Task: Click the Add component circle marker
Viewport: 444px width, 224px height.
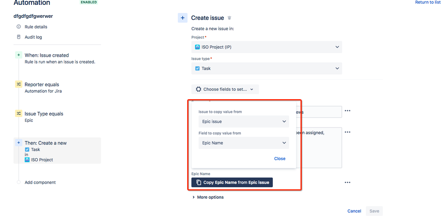Action: pyautogui.click(x=19, y=182)
